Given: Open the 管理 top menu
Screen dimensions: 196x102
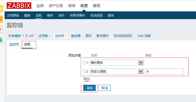Looking at the screenshot, I should [x=96, y=6].
